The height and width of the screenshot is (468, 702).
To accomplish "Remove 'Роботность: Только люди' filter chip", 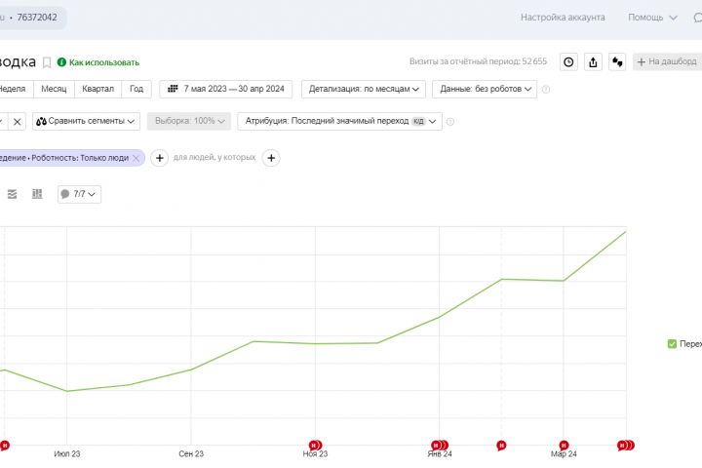I will pyautogui.click(x=136, y=158).
